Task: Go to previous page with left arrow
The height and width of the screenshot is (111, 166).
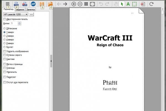Action: pos(59,4)
